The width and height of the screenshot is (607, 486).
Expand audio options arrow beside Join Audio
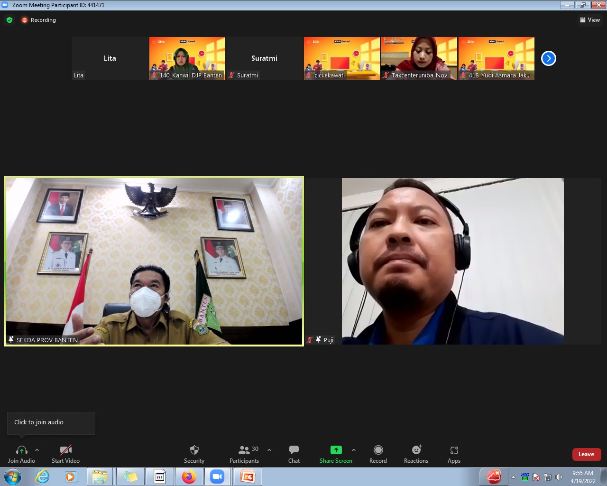[37, 450]
